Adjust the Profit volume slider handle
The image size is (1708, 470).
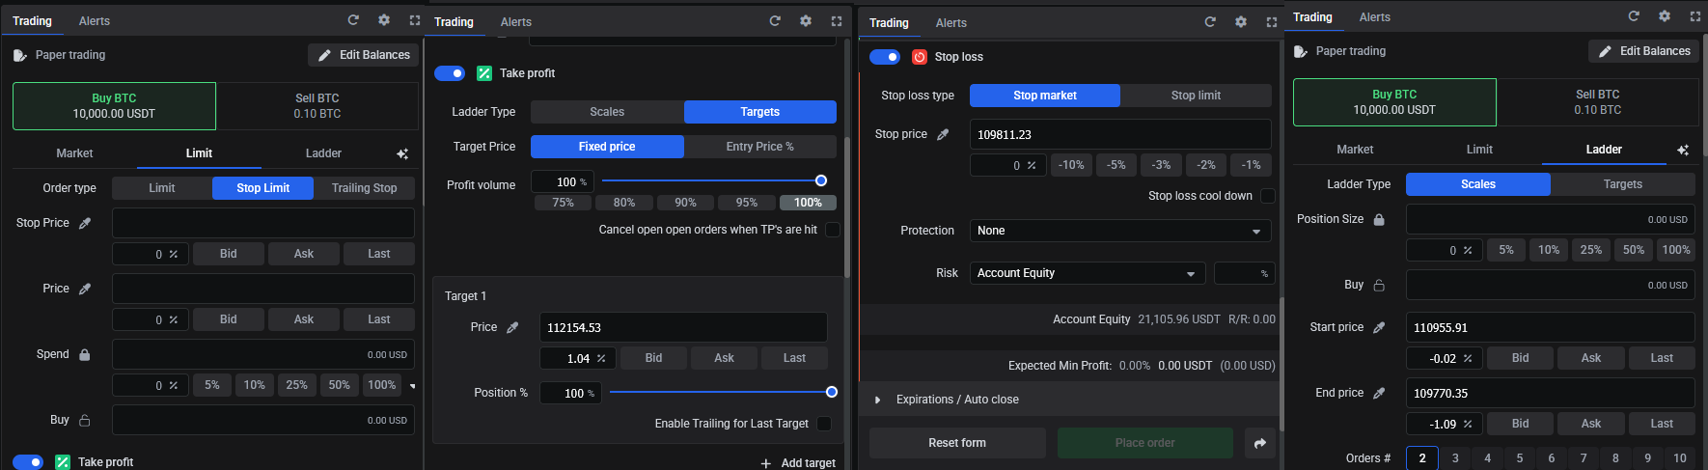tap(821, 180)
